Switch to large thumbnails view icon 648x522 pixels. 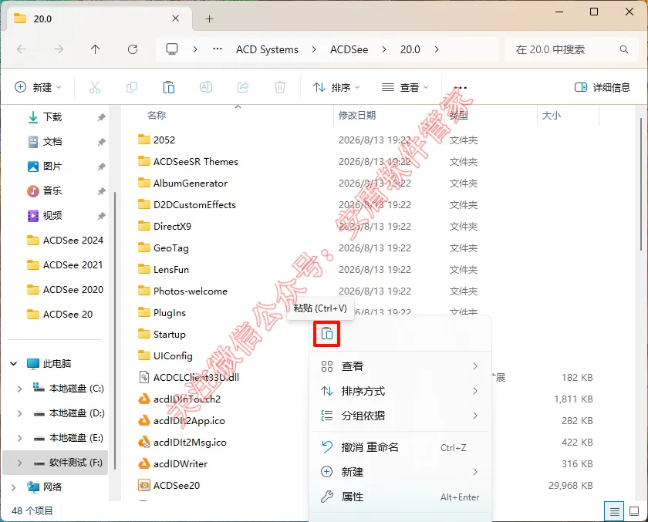pyautogui.click(x=634, y=511)
